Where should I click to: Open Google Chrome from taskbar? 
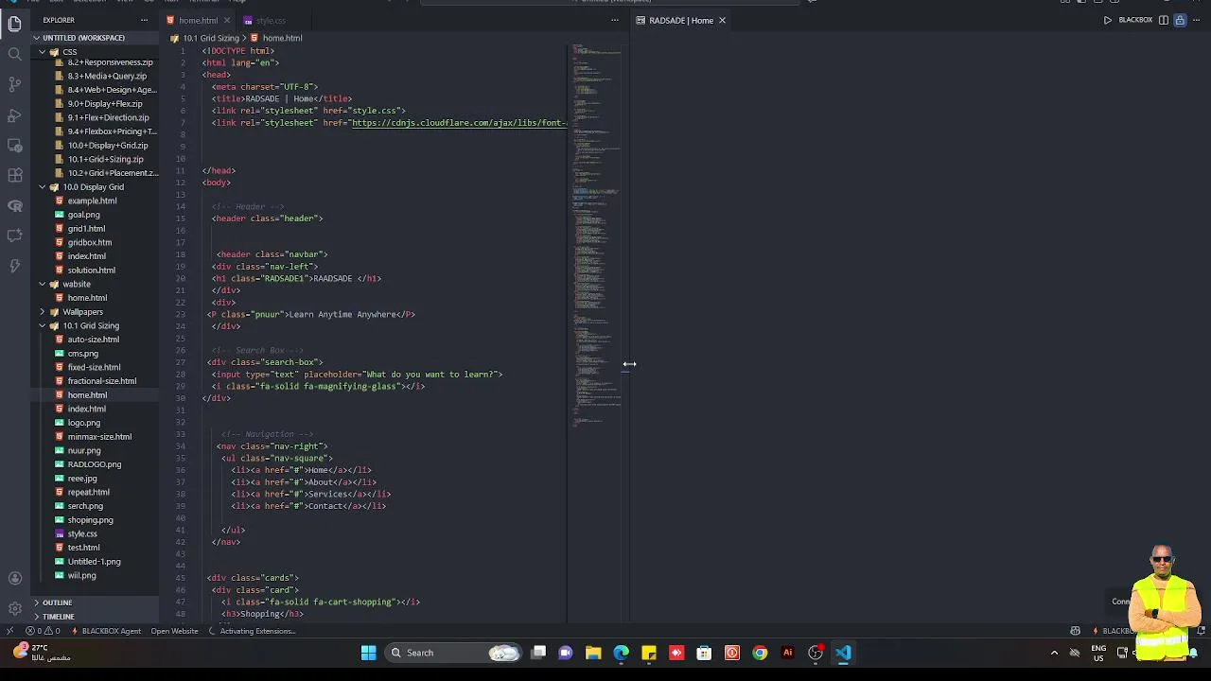tap(760, 653)
